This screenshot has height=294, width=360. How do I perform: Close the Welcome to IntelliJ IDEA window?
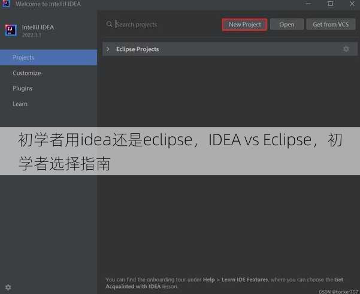[x=352, y=4]
